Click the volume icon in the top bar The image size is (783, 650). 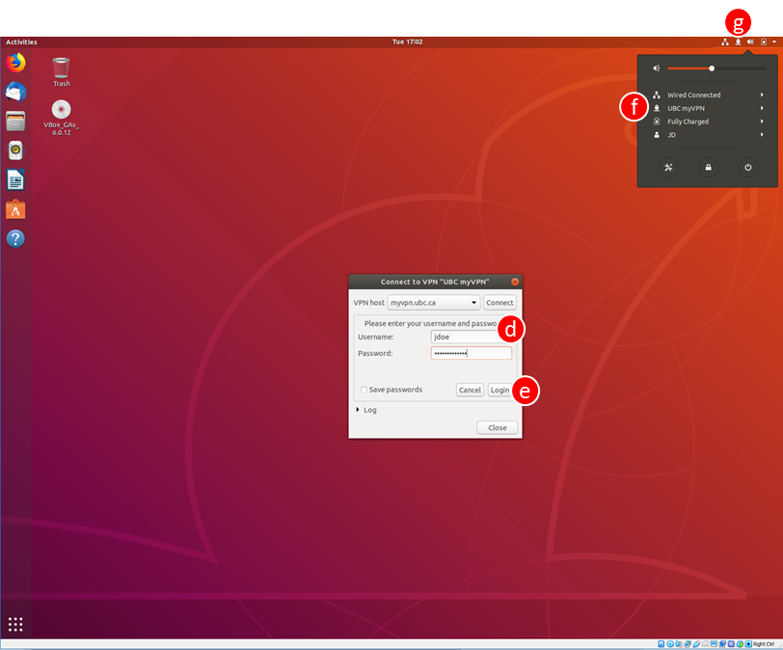point(750,41)
